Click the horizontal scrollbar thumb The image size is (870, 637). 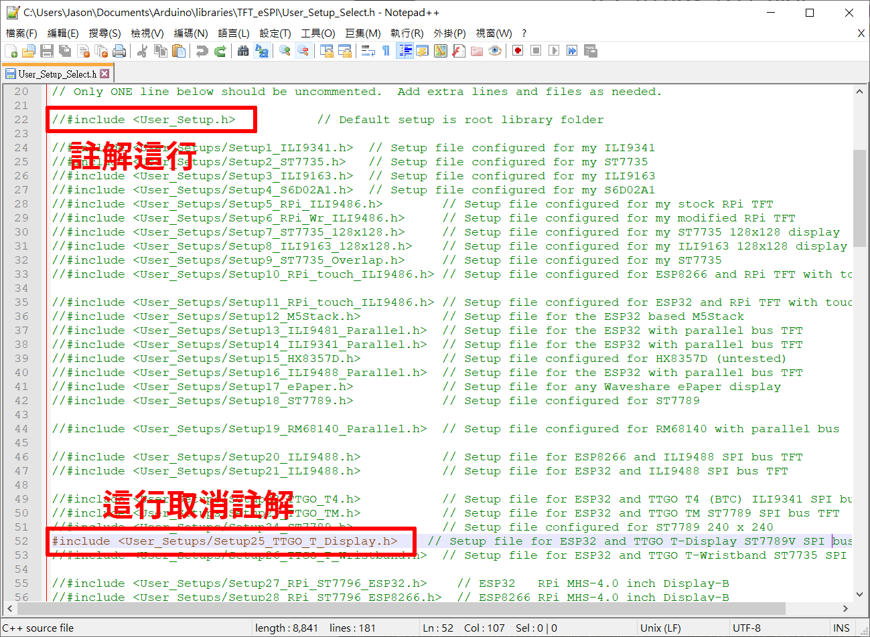tap(400, 608)
